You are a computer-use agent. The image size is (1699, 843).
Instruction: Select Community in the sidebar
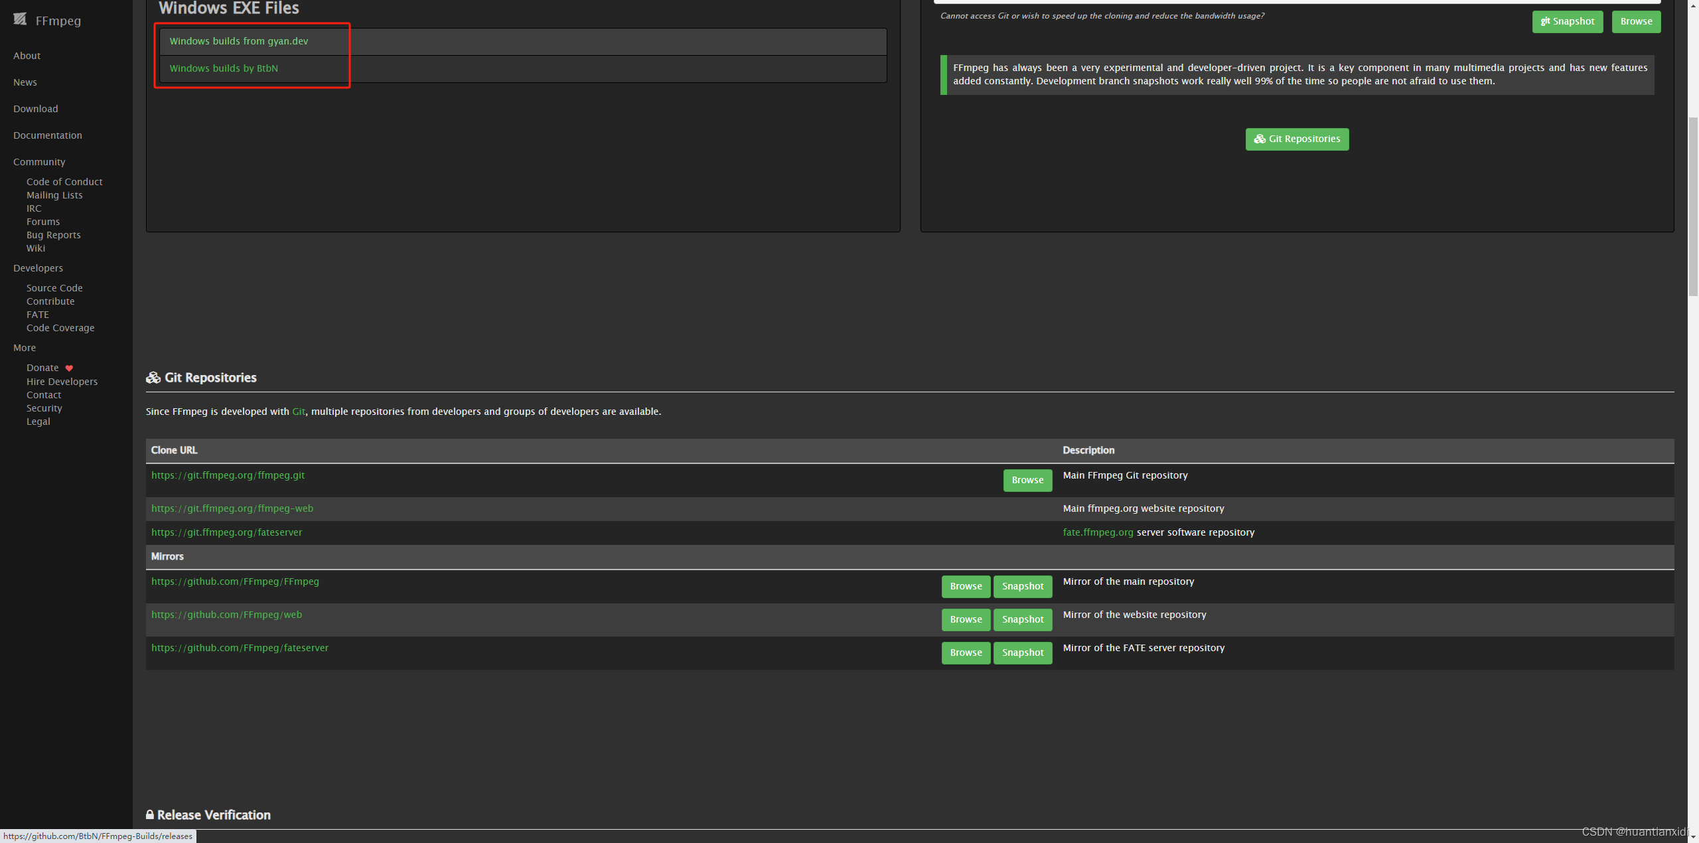tap(39, 162)
